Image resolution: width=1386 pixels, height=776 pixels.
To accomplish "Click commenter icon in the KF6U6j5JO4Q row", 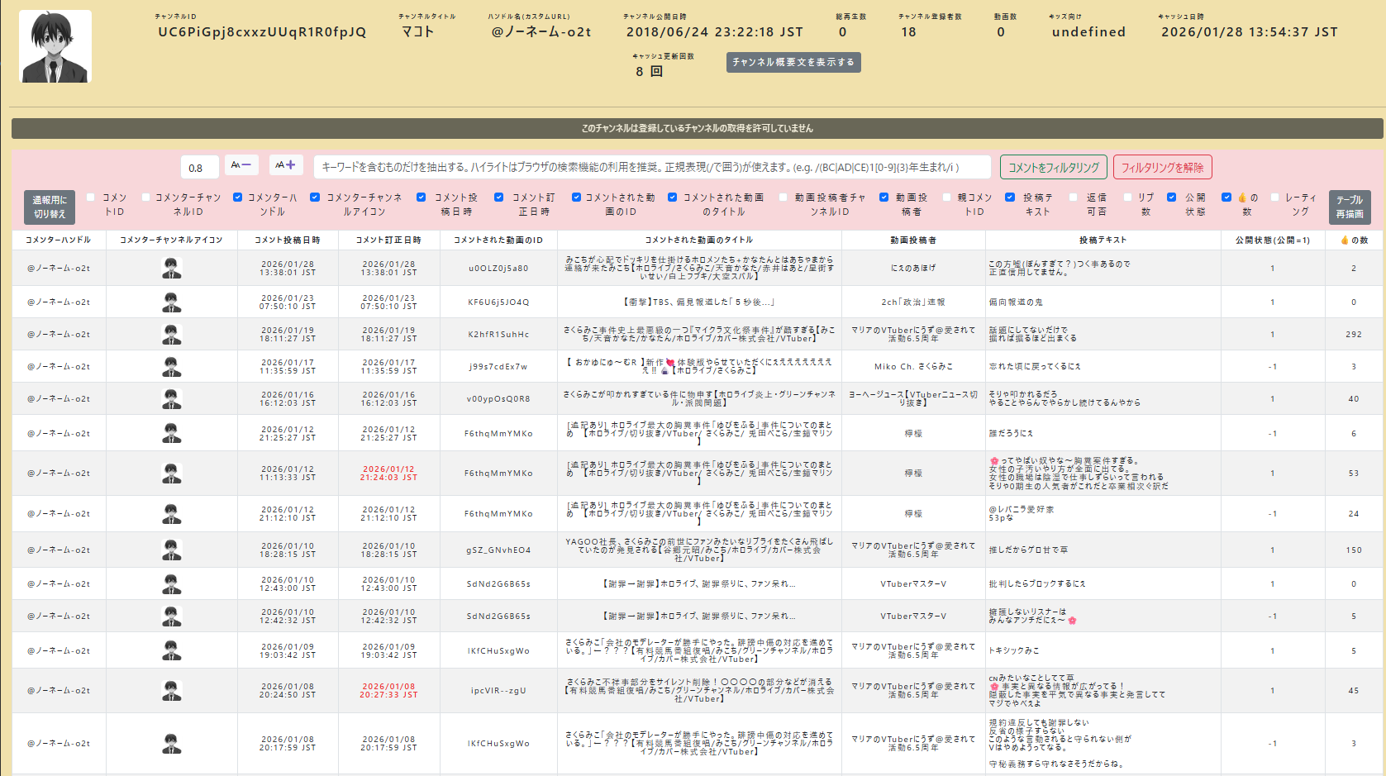I will pos(171,302).
